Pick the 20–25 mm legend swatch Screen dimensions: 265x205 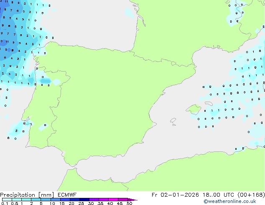[x=75, y=200]
